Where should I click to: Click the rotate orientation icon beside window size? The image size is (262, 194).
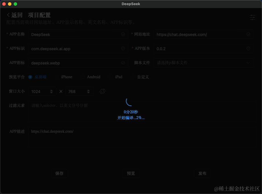click(x=103, y=91)
